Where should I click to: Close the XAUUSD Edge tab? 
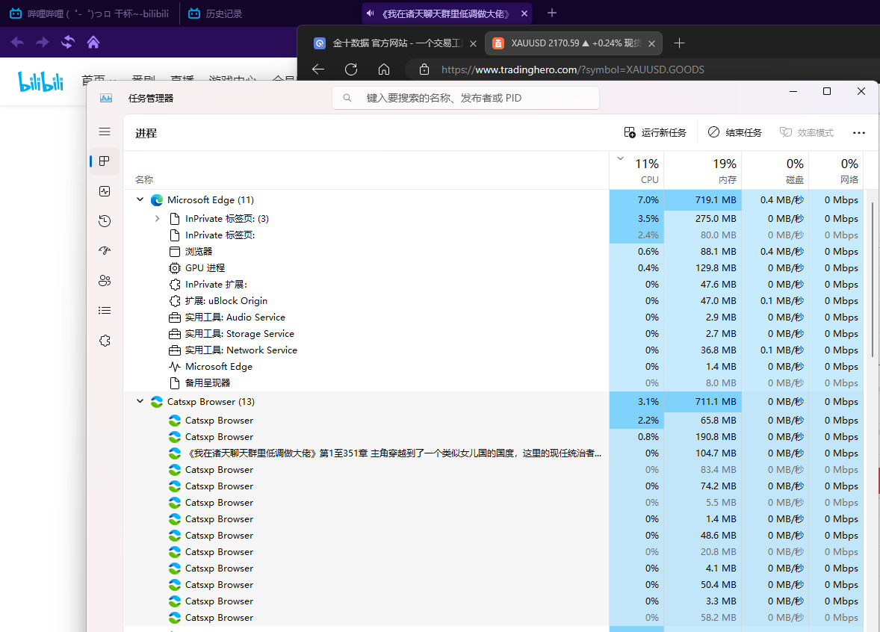[x=651, y=43]
